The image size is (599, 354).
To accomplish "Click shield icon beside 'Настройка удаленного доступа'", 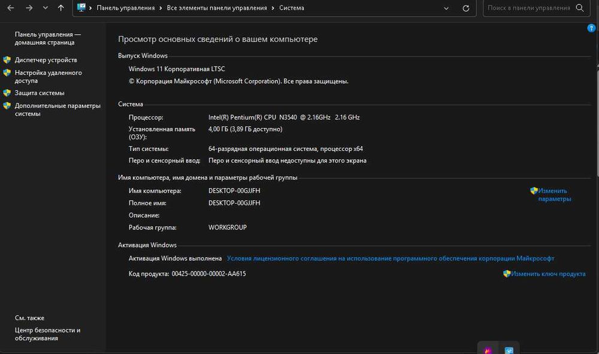I will click(7, 72).
